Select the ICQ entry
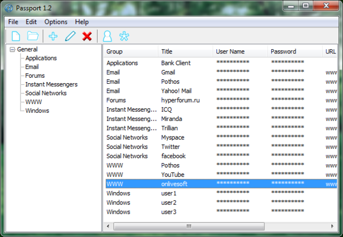343x237 pixels. pyautogui.click(x=221, y=110)
